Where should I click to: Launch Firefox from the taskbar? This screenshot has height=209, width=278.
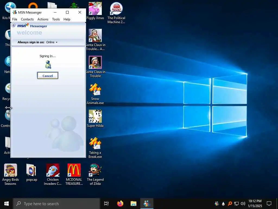click(120, 204)
